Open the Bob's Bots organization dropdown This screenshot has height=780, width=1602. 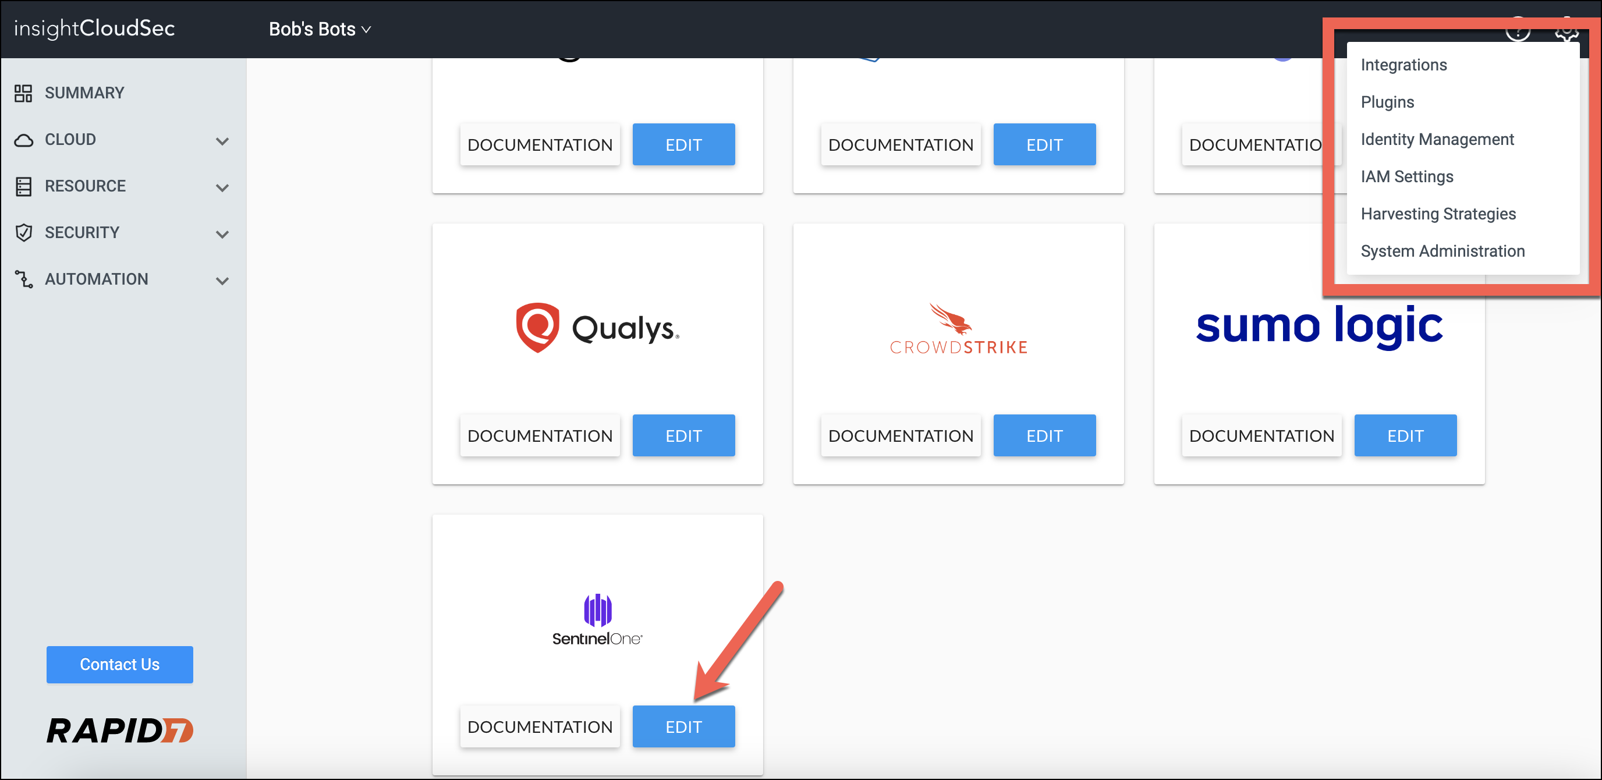(320, 29)
